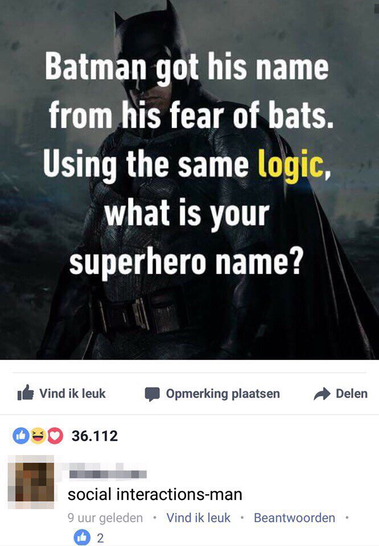Click the share arrow icon

coord(322,394)
